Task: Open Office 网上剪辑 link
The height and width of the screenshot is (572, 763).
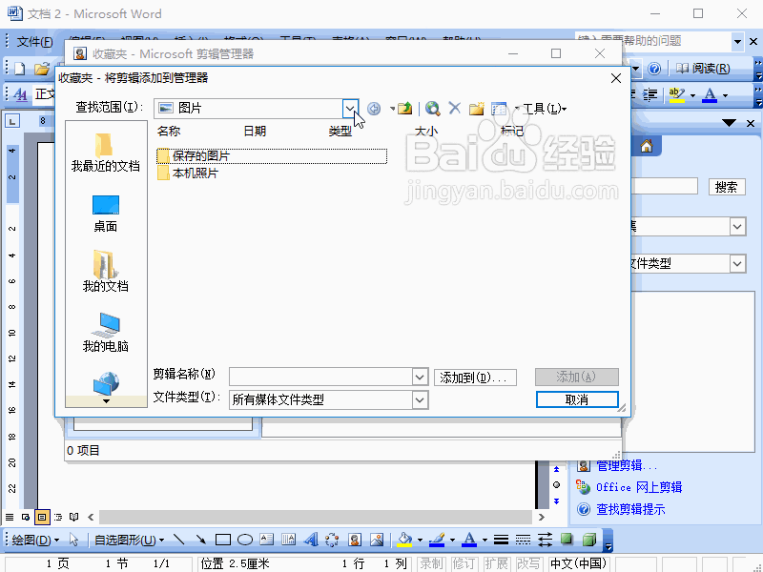Action: pos(639,487)
